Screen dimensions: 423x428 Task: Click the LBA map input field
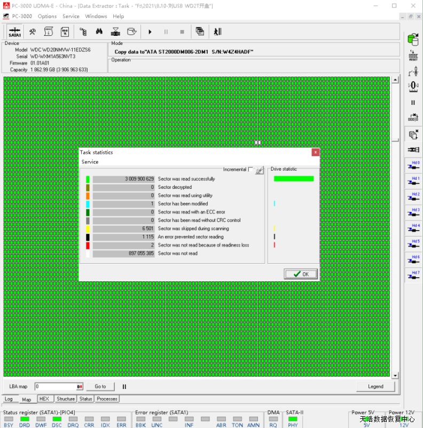click(x=56, y=386)
